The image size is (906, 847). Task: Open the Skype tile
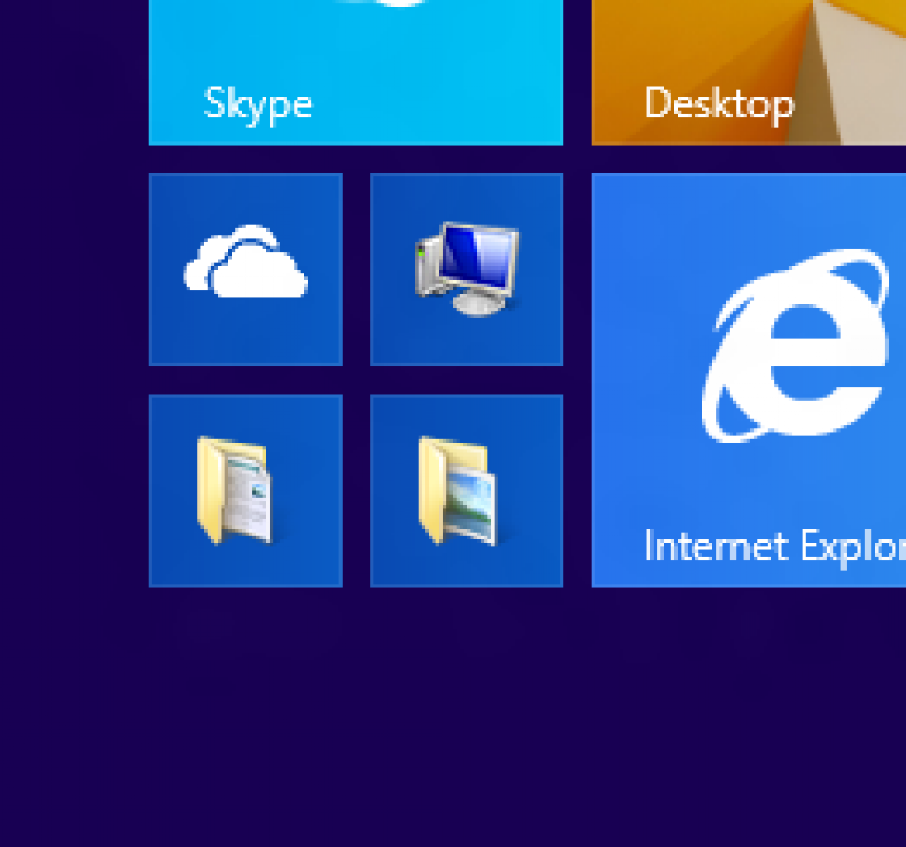click(x=356, y=72)
